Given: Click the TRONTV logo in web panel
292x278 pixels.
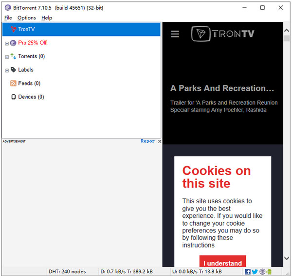Looking at the screenshot, I should (x=223, y=34).
